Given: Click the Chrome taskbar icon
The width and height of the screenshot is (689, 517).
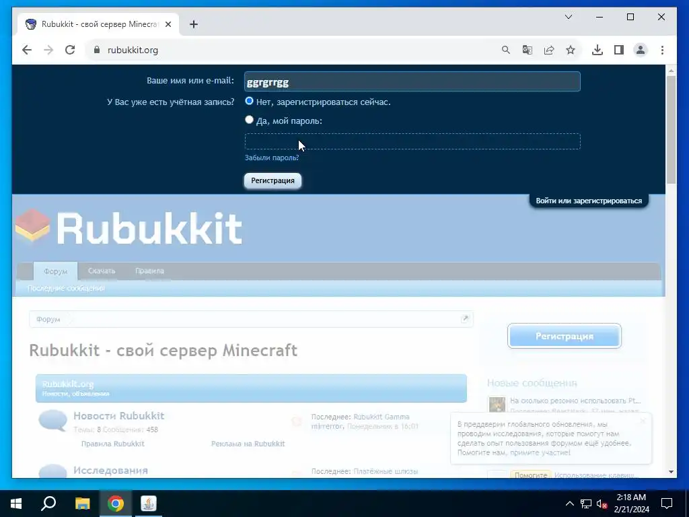Looking at the screenshot, I should (x=116, y=504).
